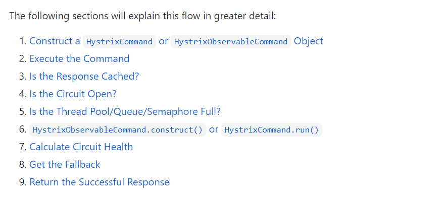The height and width of the screenshot is (197, 443).
Task: Click the intro sentence about following sections
Action: (142, 16)
